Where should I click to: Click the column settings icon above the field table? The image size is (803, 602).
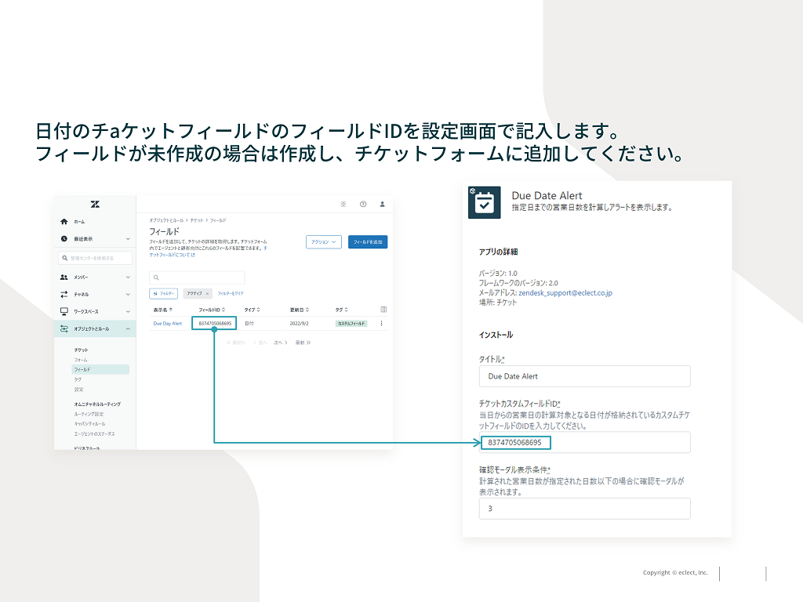pyautogui.click(x=383, y=308)
